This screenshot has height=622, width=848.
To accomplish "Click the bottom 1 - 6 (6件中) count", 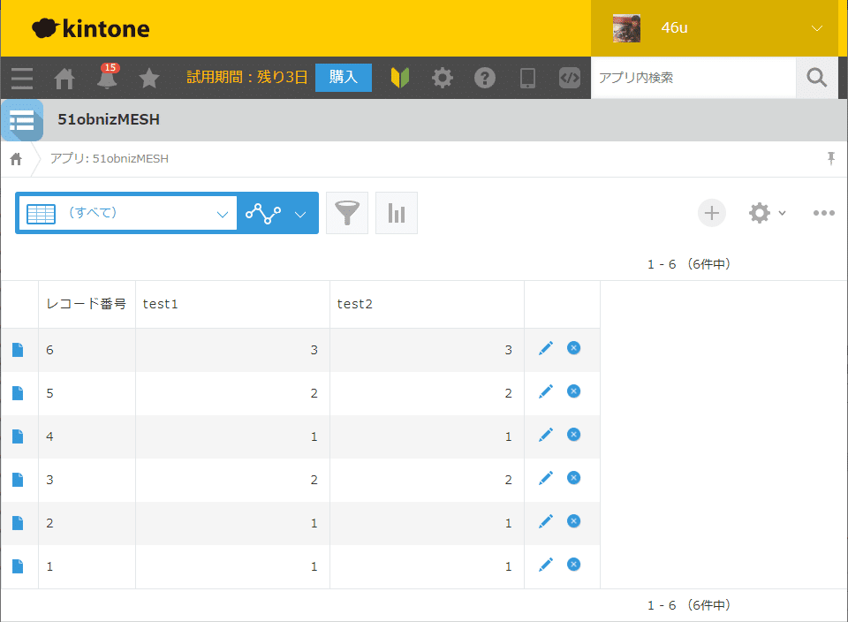I will coord(689,604).
